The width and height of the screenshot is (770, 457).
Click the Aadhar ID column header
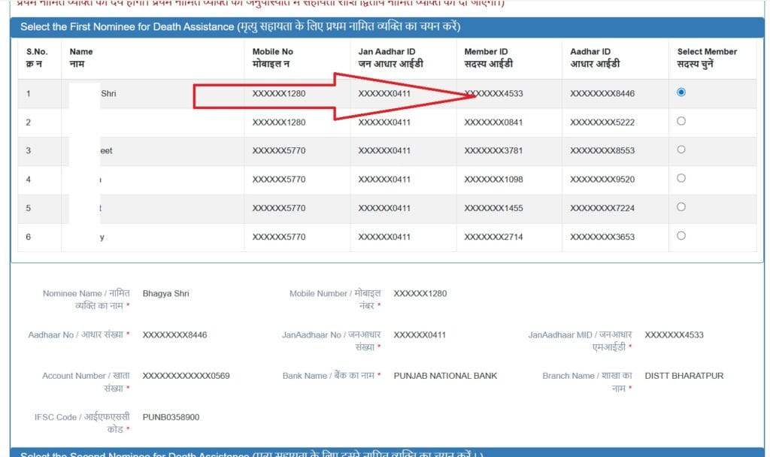click(x=595, y=57)
